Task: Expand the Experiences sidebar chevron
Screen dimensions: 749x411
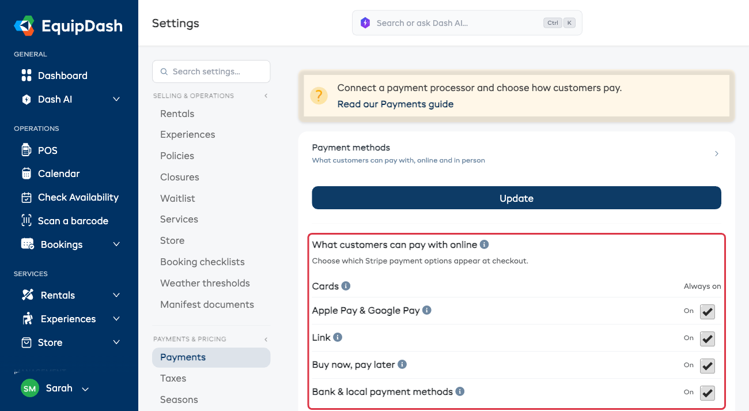Action: click(x=116, y=319)
